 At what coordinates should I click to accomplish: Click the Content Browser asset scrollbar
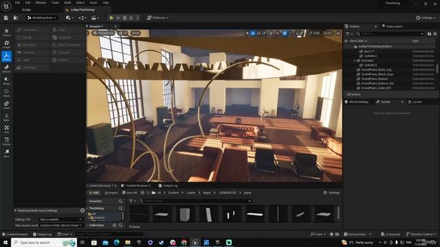[x=338, y=213]
